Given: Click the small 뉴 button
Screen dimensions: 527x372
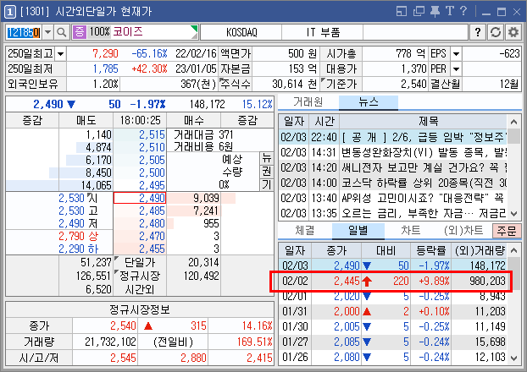Looking at the screenshot, I should [x=267, y=158].
